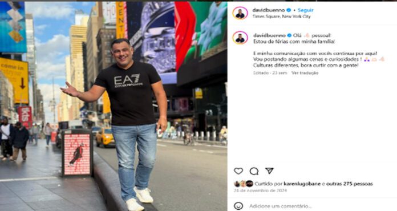The image size is (397, 211).
Task: Share post with paper plane icon
Action: tap(269, 171)
